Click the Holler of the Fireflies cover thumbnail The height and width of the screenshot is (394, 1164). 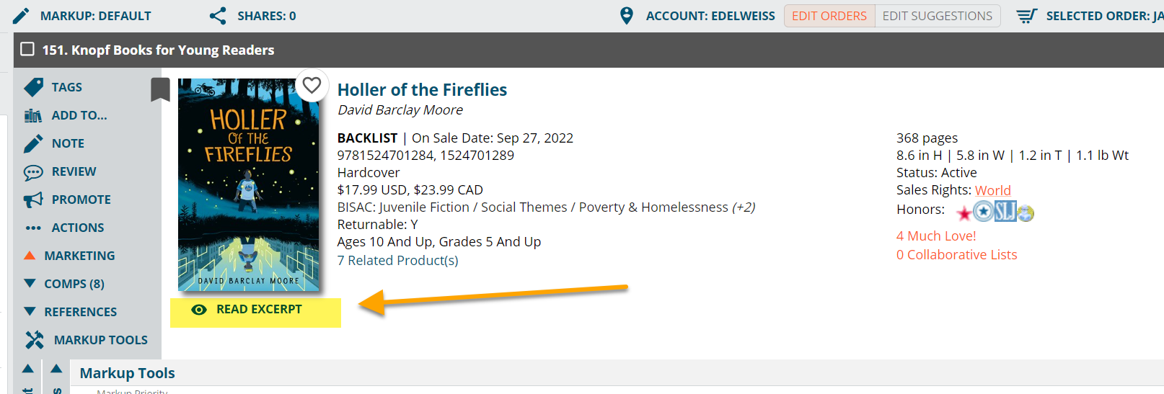(x=249, y=185)
